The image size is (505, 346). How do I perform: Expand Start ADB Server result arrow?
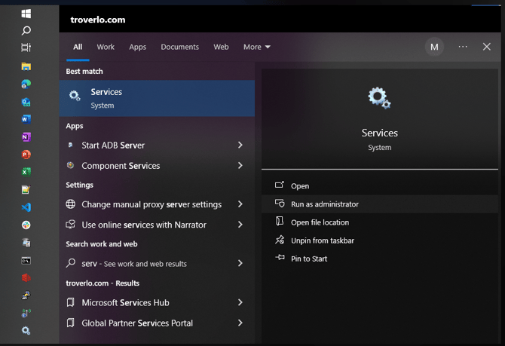tap(240, 145)
